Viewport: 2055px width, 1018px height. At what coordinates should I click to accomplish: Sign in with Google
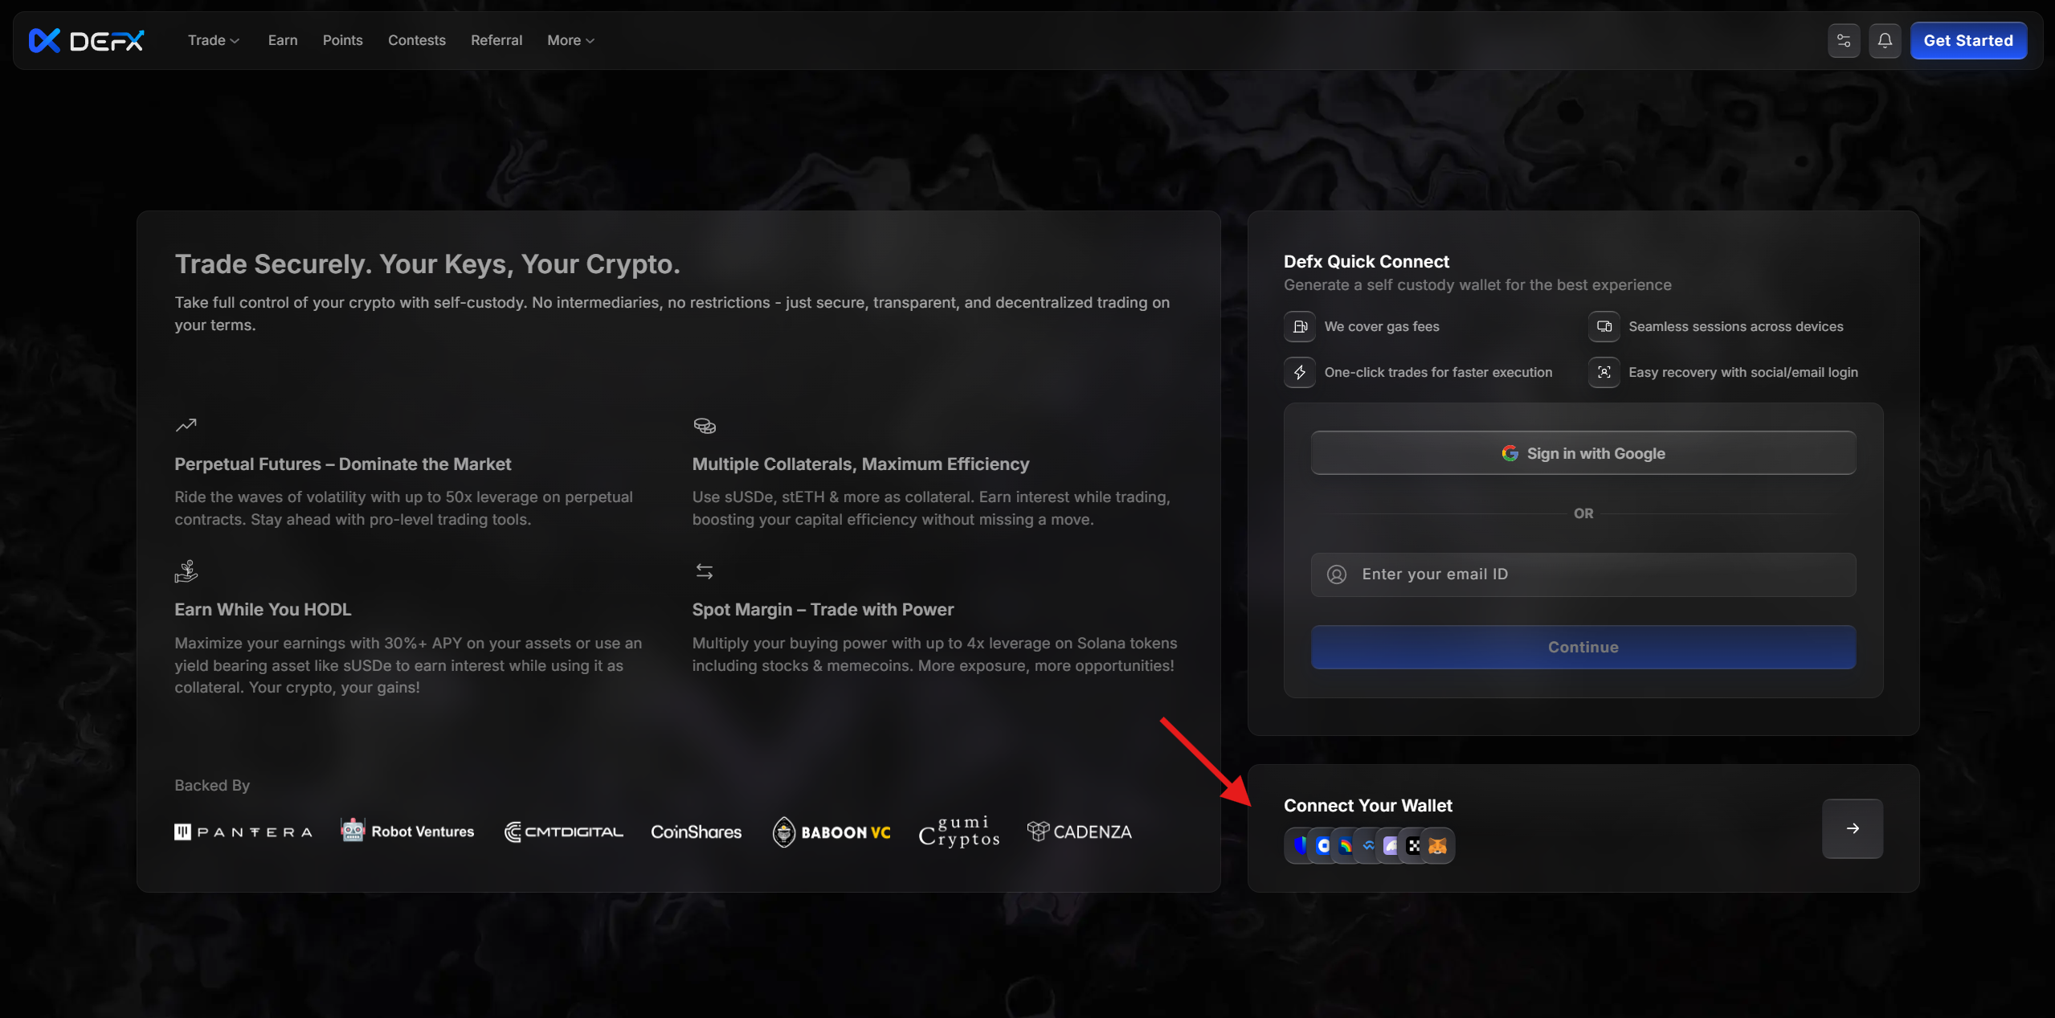tap(1583, 453)
